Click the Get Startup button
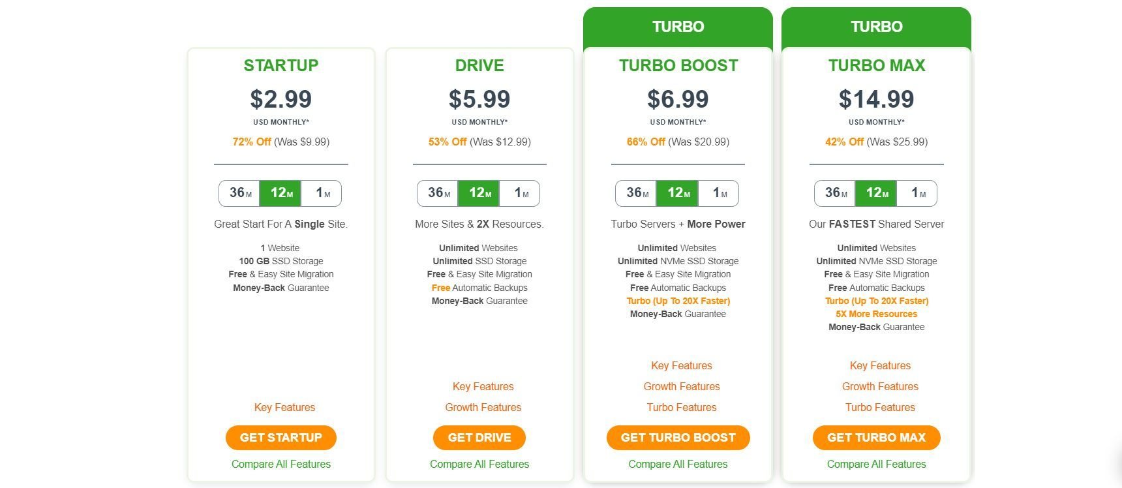The image size is (1122, 488). (281, 438)
